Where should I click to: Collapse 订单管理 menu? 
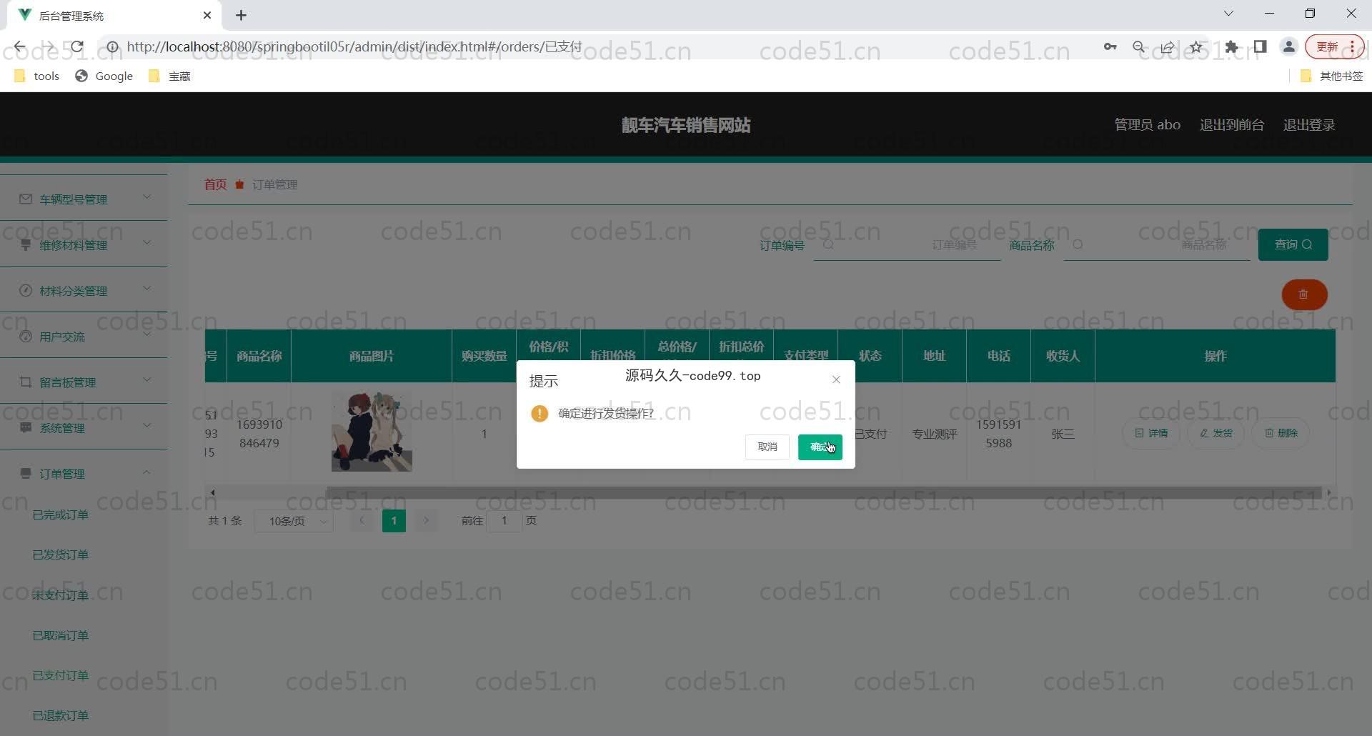click(84, 473)
